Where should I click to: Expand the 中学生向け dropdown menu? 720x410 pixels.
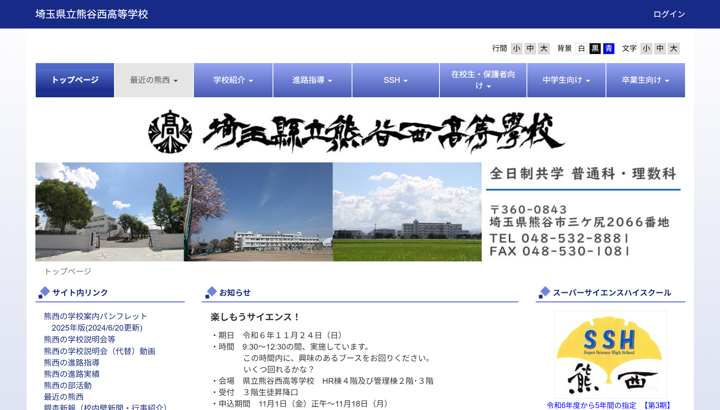point(566,80)
